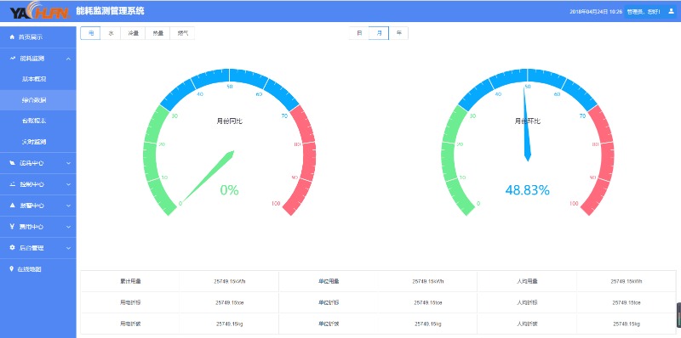Collapse the 能耗监测 menu with its chevron
Screen dimensions: 681x338
click(x=69, y=59)
